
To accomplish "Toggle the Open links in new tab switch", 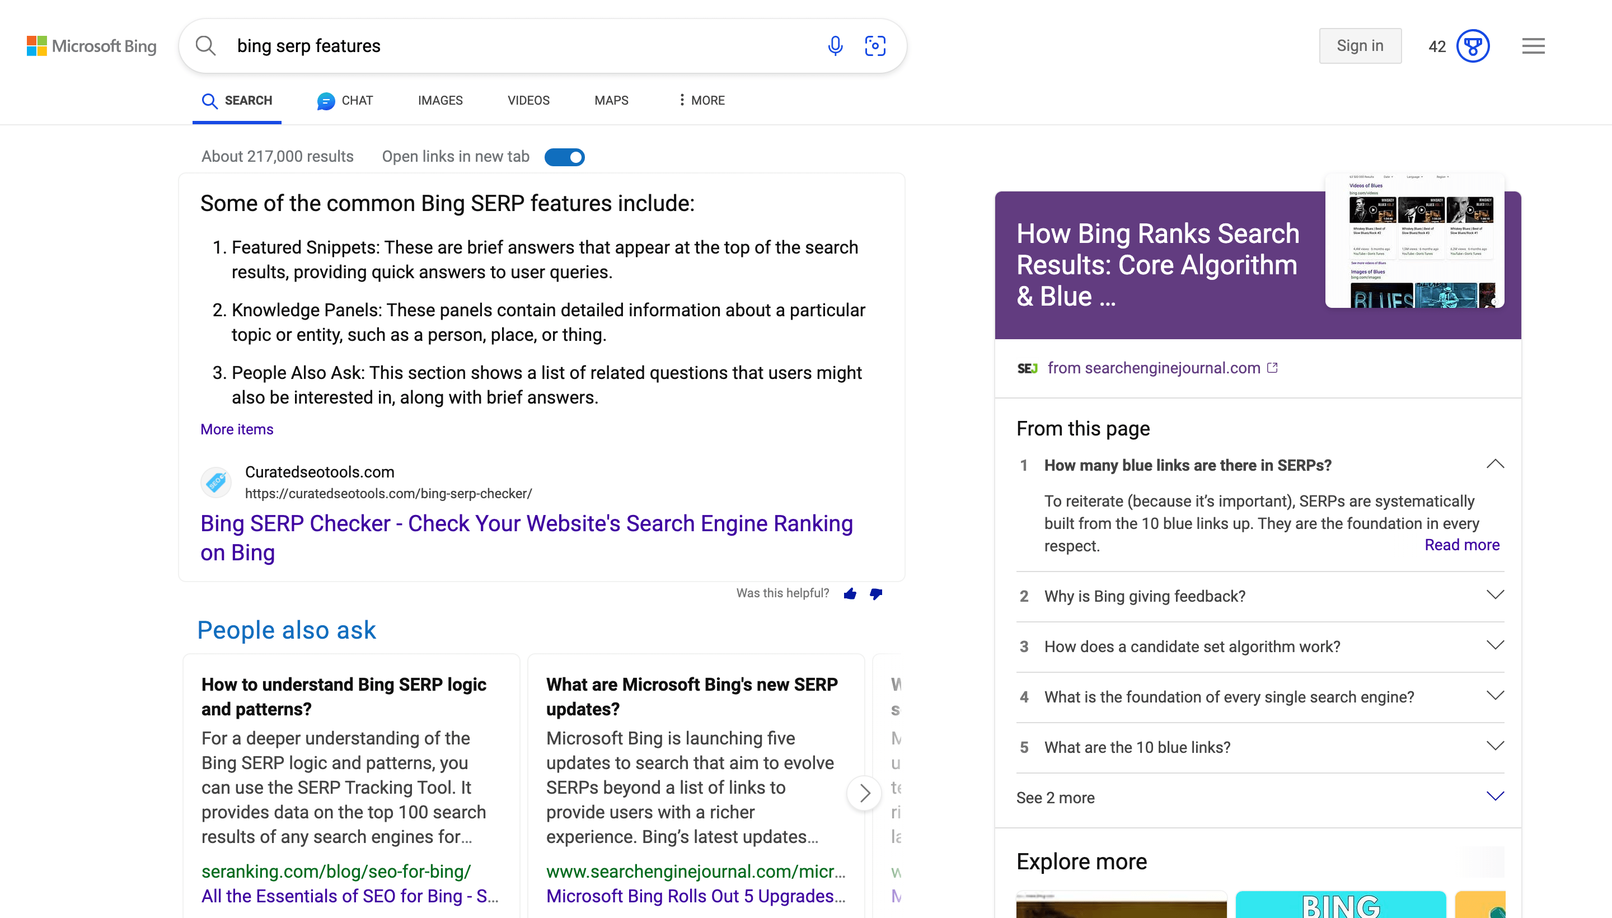I will 565,156.
